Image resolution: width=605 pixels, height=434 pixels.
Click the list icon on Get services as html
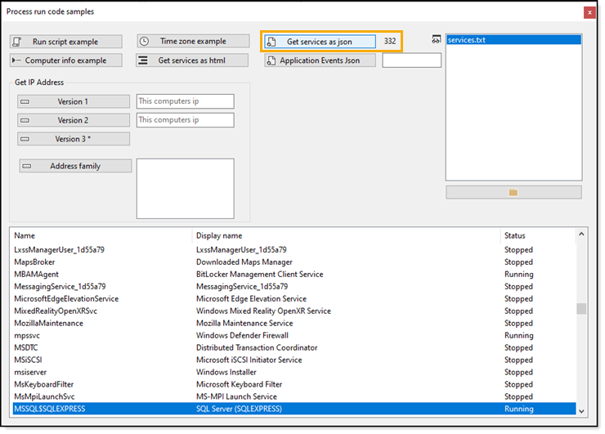click(143, 60)
